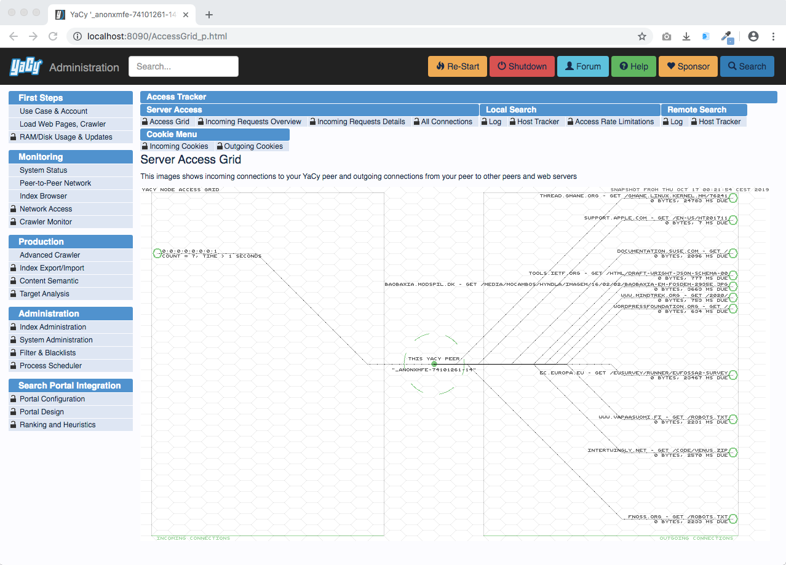Open the Sponsor button
786x565 pixels.
point(688,66)
